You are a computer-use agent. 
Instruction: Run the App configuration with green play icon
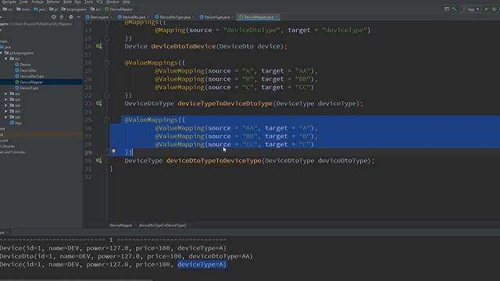(486, 9)
